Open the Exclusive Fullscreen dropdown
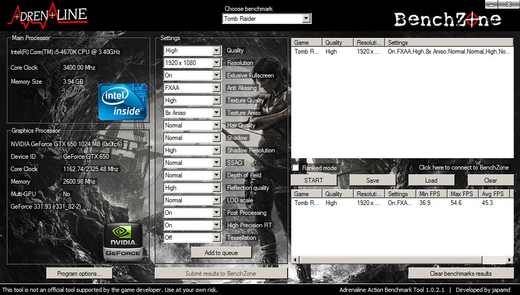The width and height of the screenshot is (520, 295). tap(192, 75)
